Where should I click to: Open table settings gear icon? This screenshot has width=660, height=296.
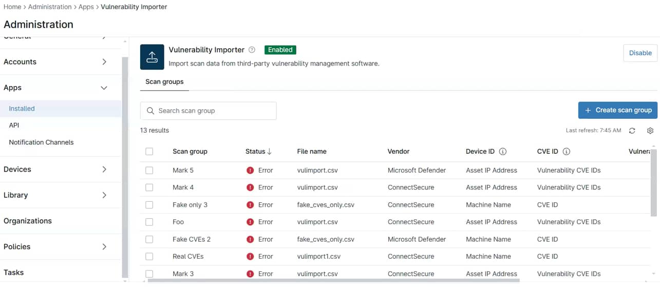tap(650, 131)
